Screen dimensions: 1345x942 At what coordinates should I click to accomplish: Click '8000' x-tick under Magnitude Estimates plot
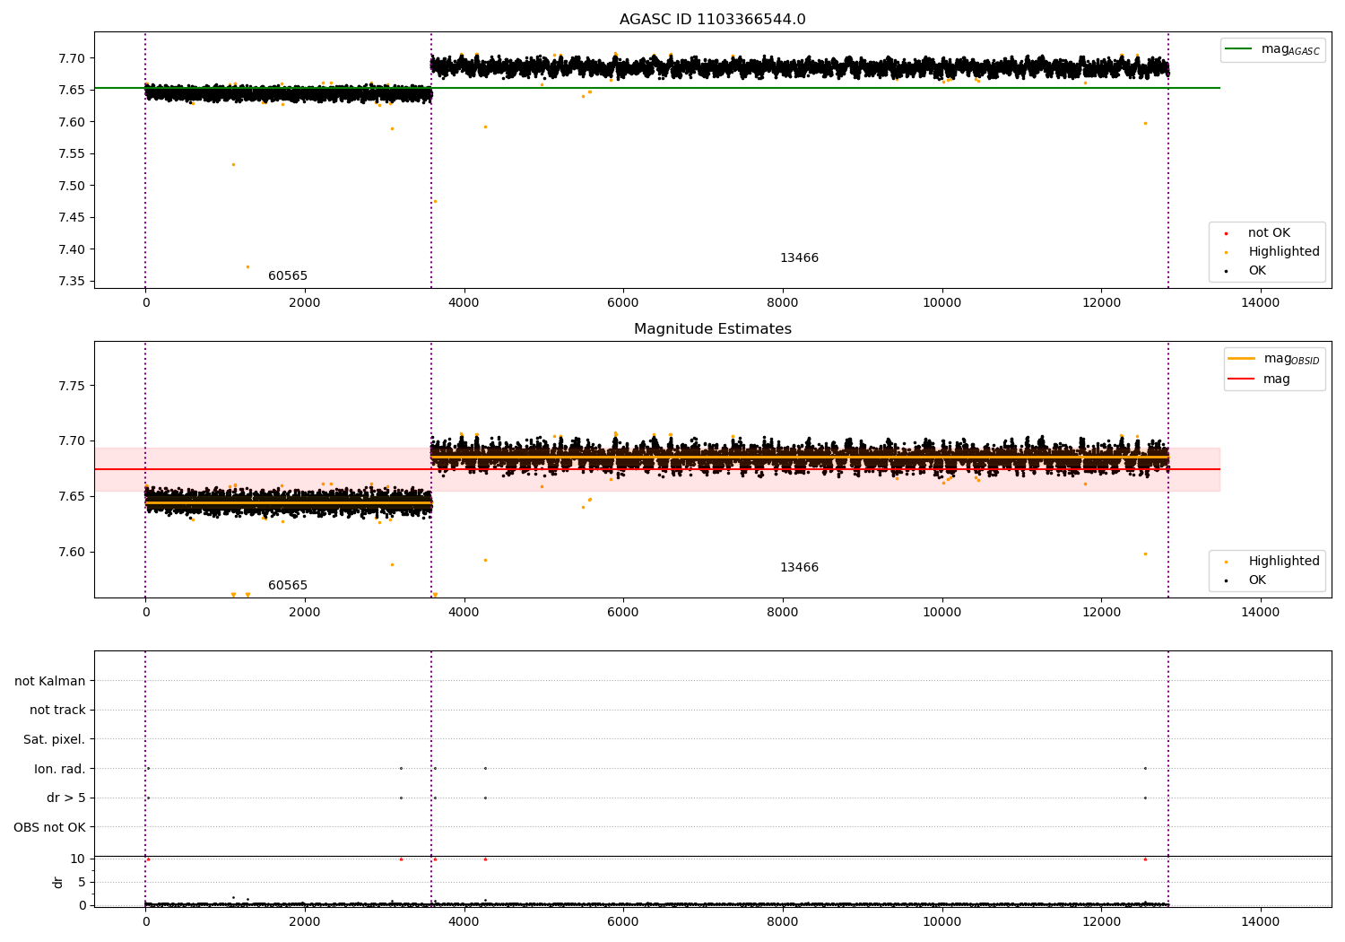[x=783, y=613]
